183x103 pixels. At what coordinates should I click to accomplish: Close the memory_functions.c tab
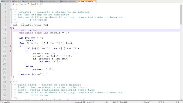(x=39, y=1)
